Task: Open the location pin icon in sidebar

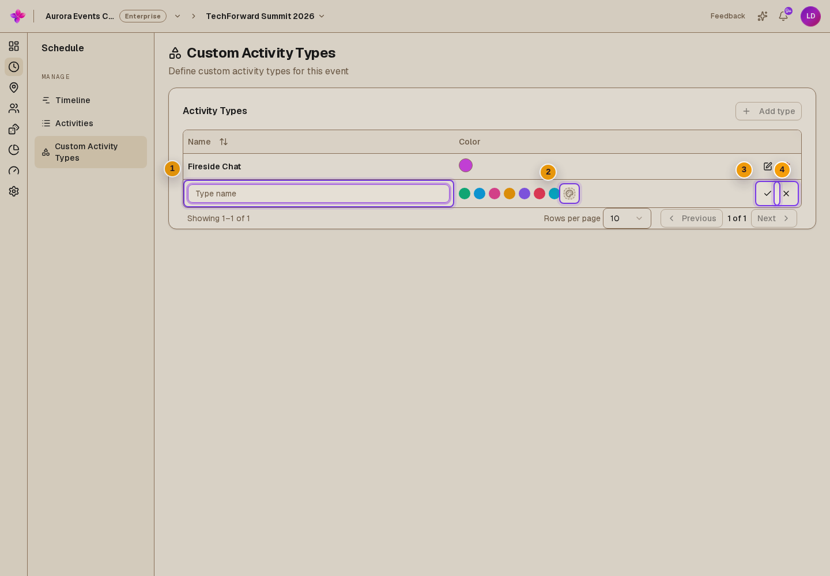Action: (x=14, y=88)
